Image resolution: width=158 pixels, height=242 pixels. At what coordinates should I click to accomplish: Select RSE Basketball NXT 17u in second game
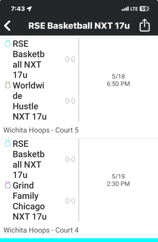click(x=29, y=159)
